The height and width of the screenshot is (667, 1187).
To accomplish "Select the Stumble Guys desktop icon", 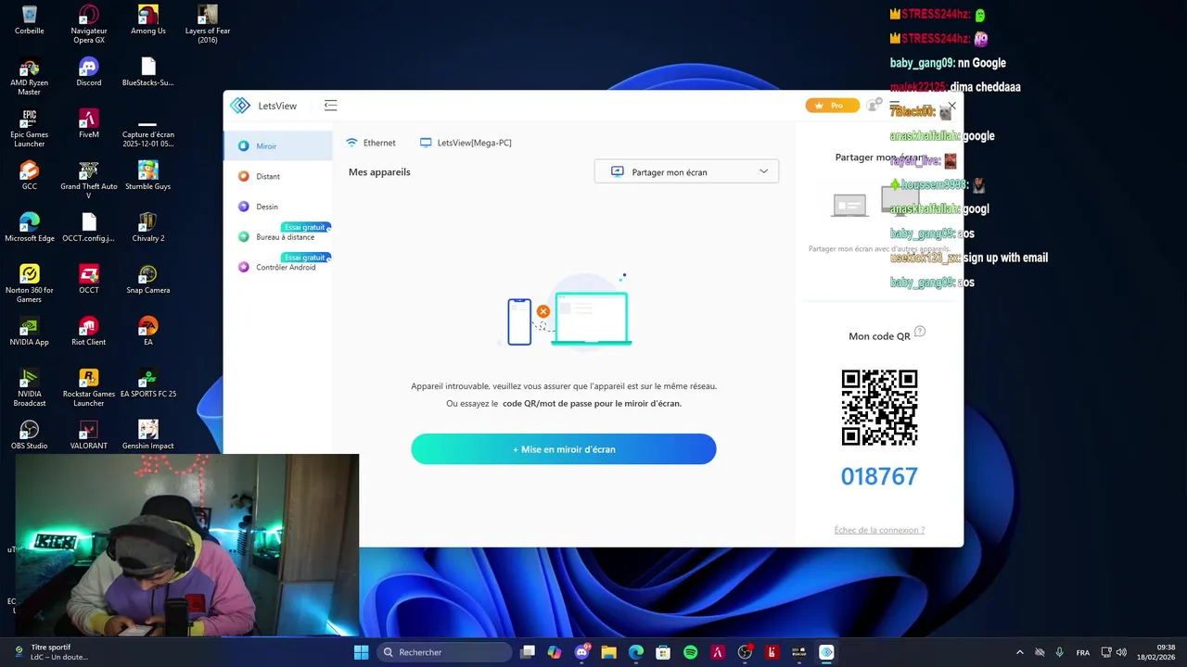I will pyautogui.click(x=148, y=176).
